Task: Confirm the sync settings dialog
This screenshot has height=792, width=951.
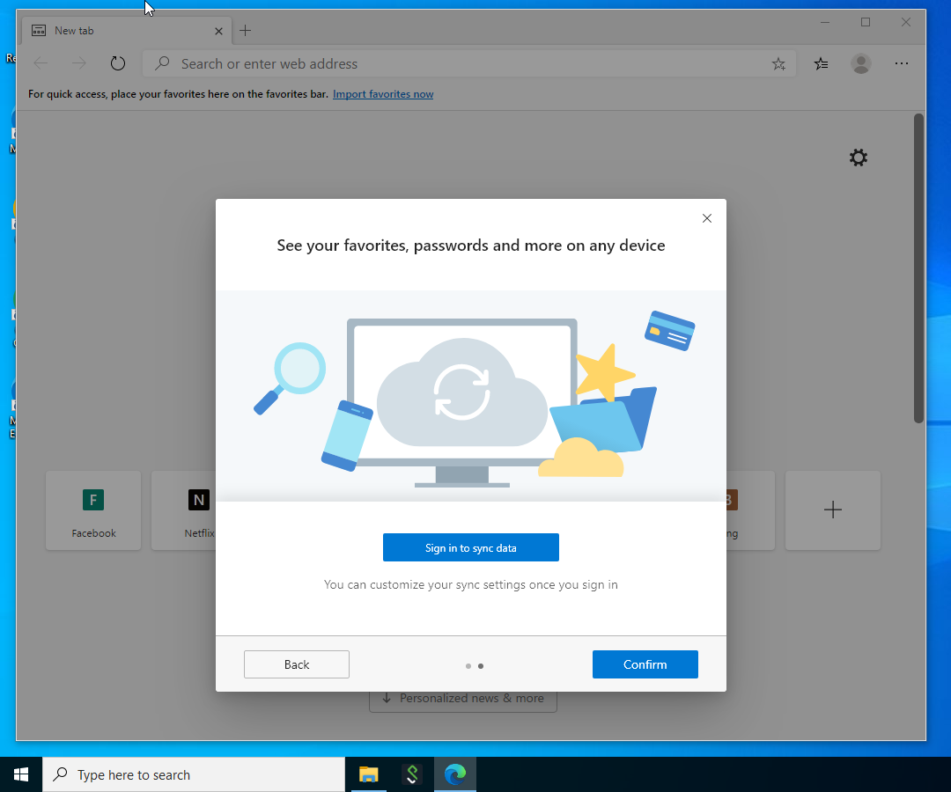Action: pyautogui.click(x=645, y=664)
